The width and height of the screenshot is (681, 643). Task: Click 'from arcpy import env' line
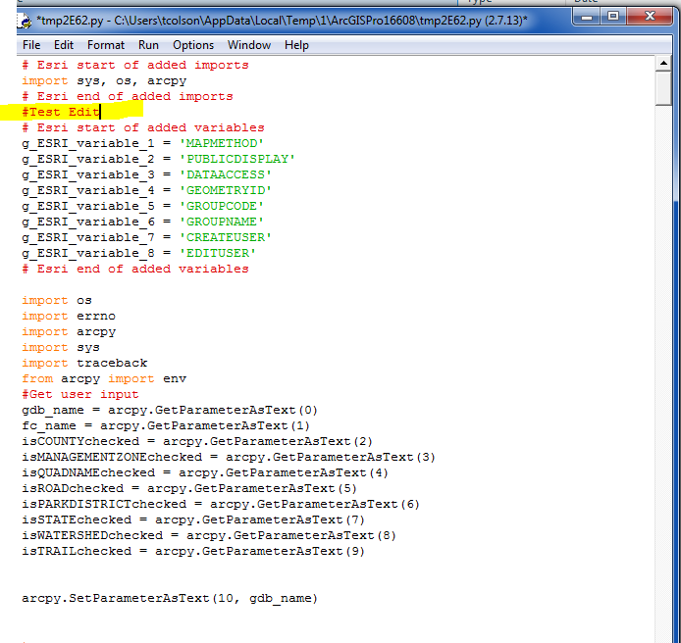[104, 378]
